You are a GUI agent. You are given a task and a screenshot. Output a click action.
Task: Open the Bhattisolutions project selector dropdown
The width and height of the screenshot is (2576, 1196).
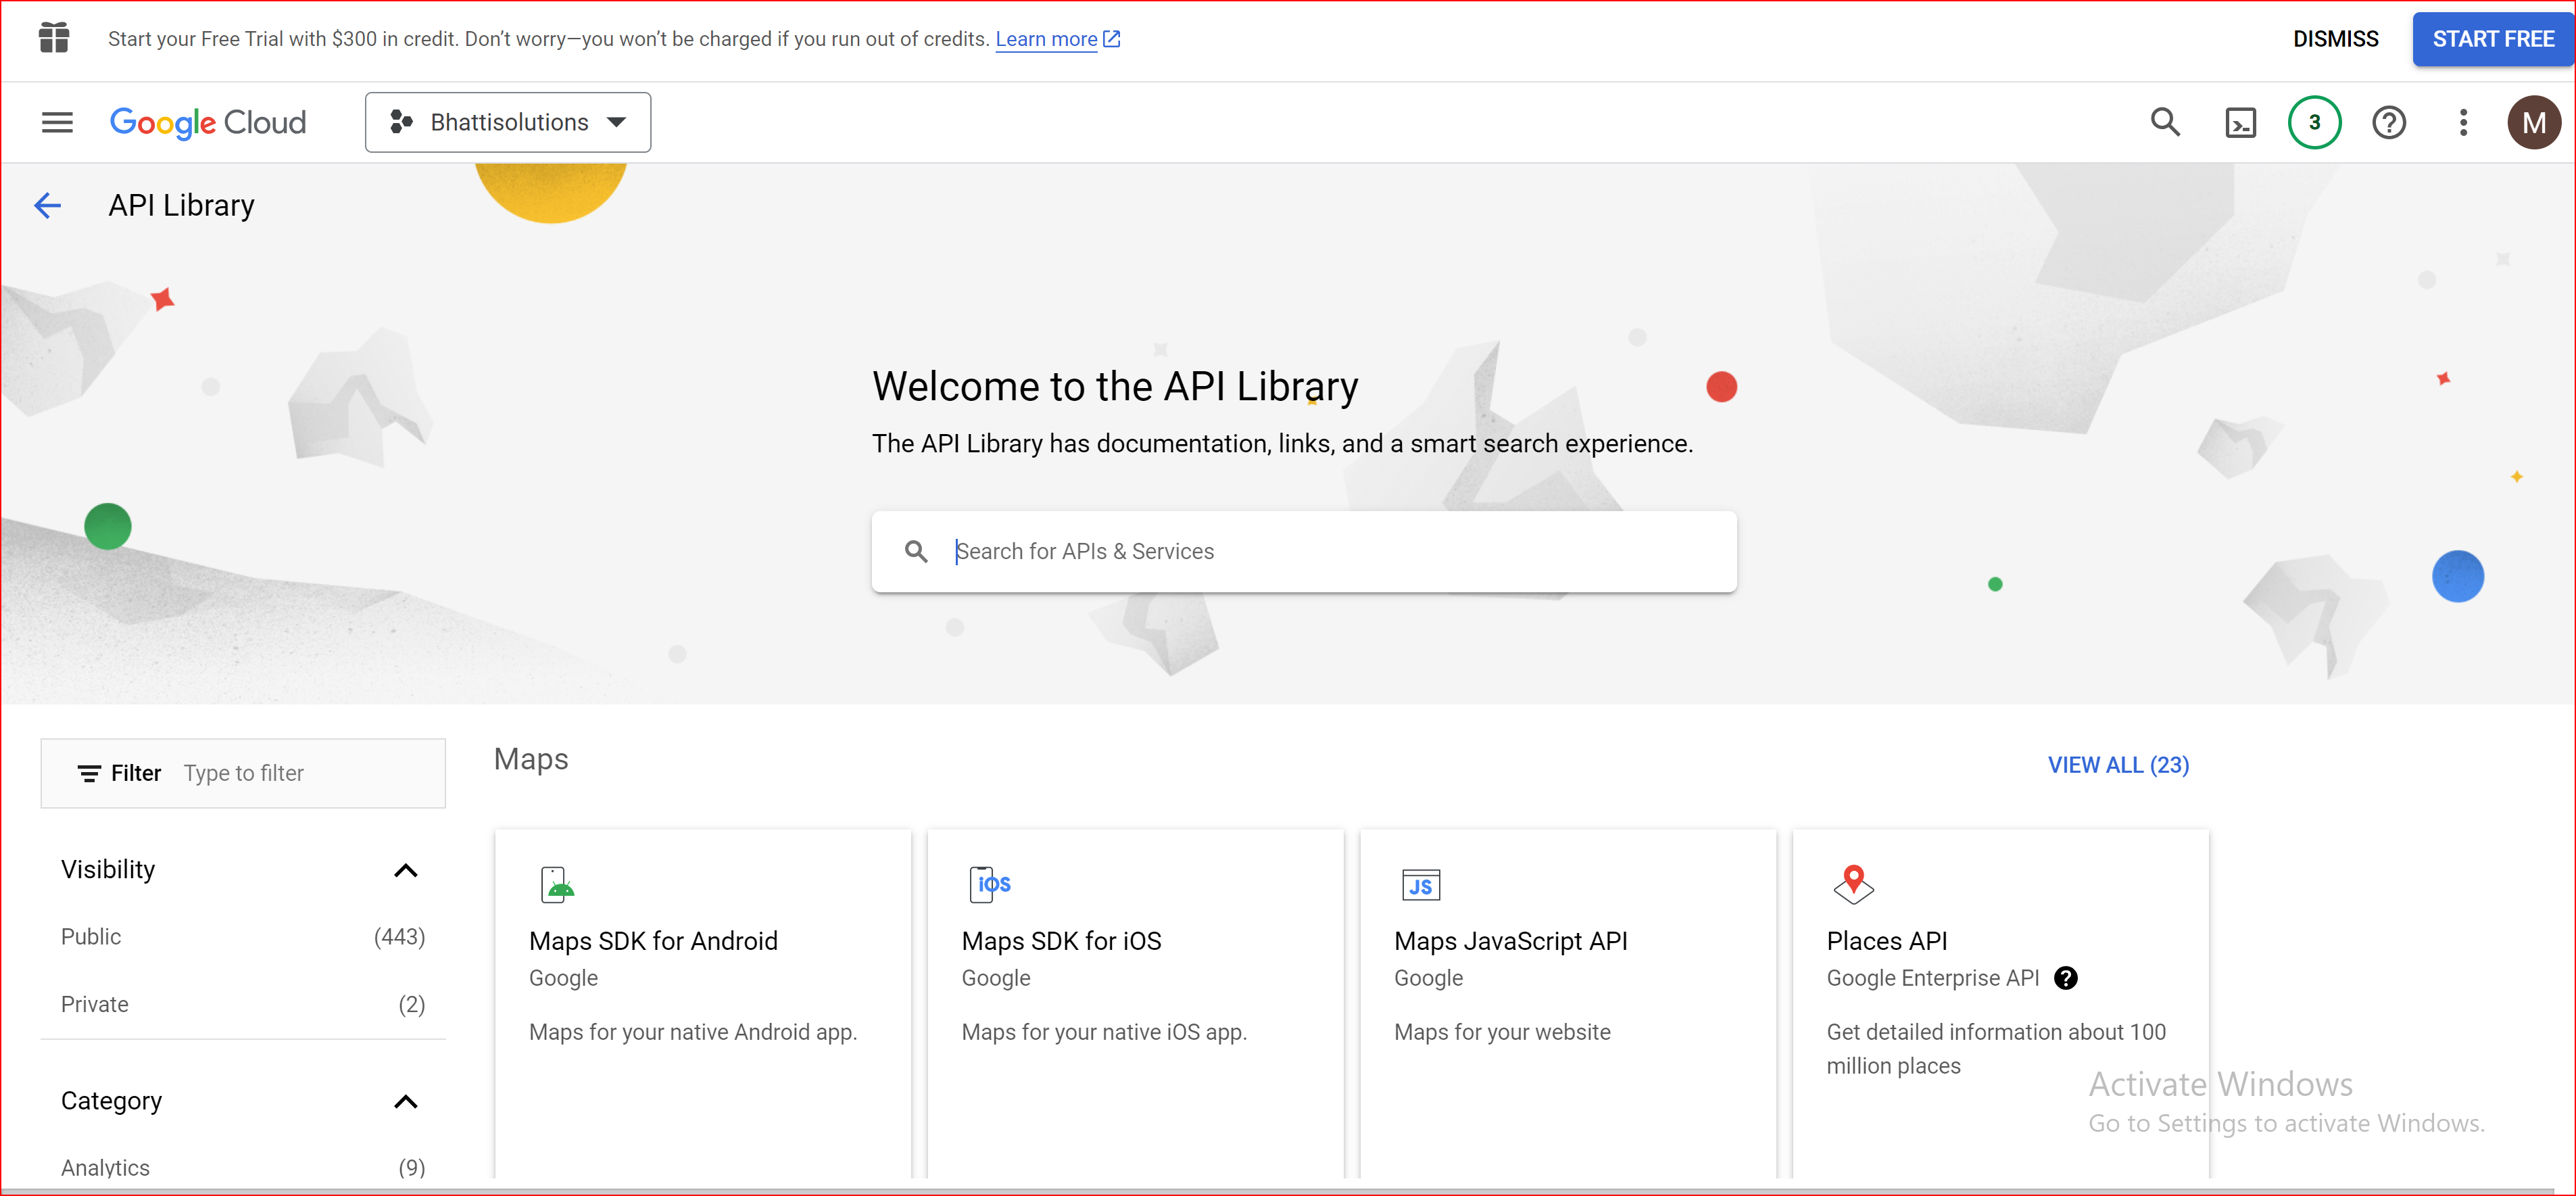[x=508, y=122]
